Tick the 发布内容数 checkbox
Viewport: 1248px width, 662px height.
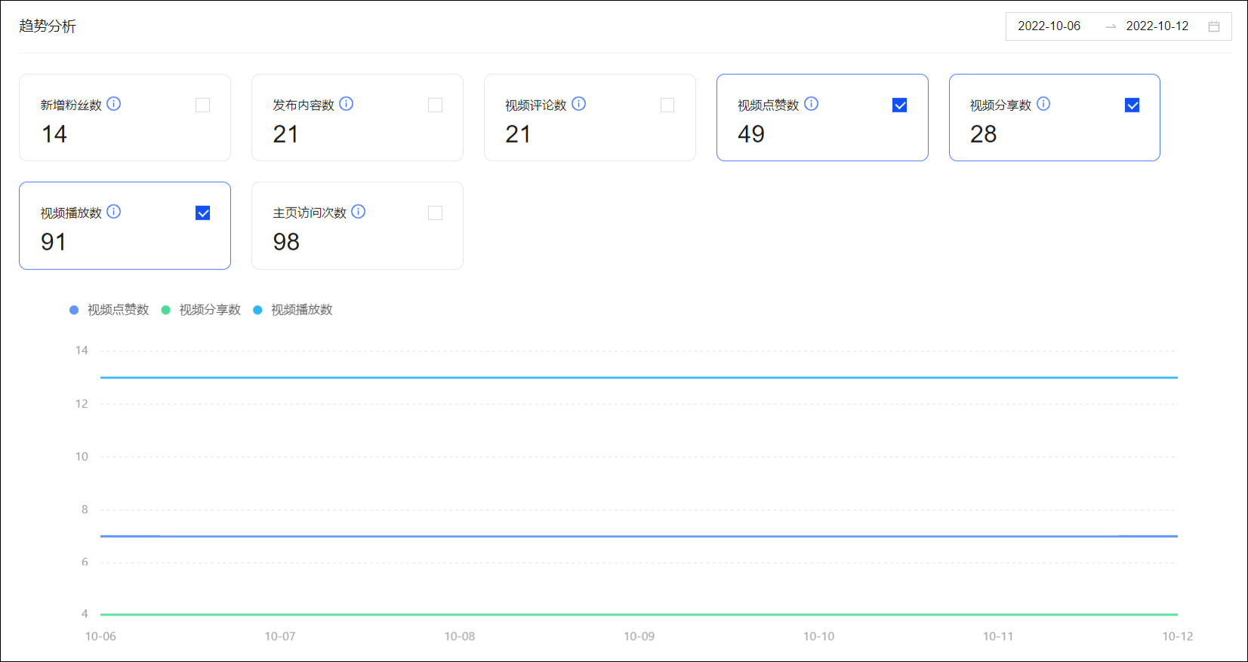coord(435,106)
